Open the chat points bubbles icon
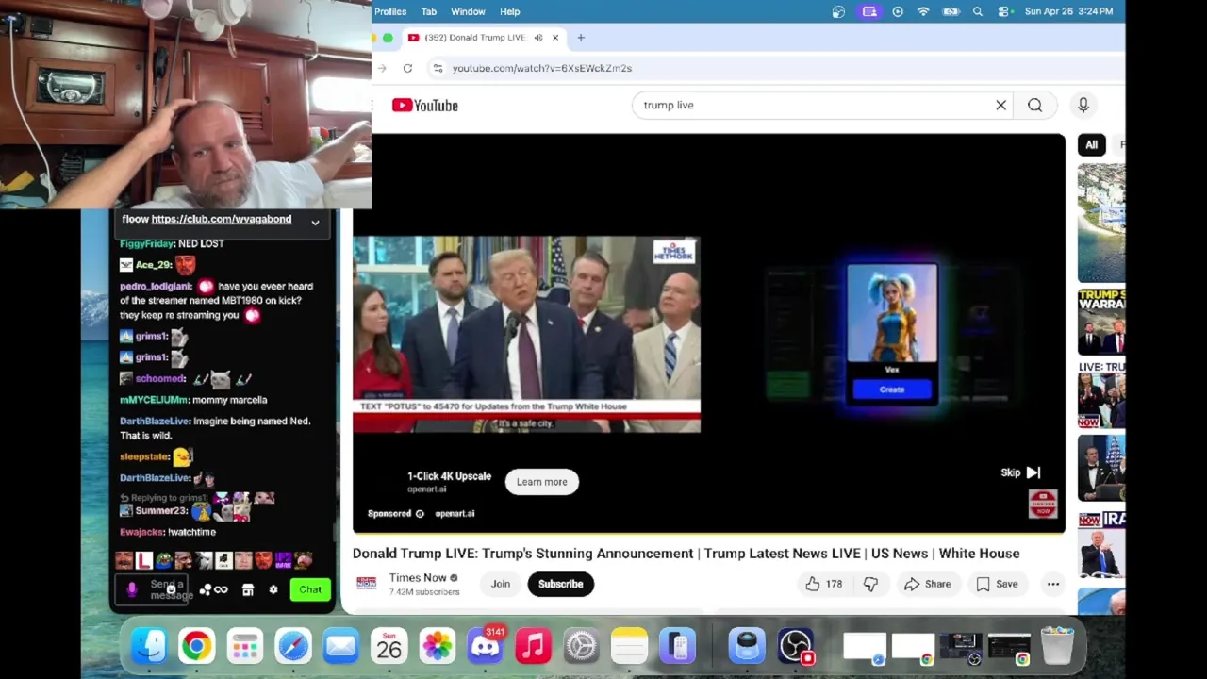 pyautogui.click(x=205, y=590)
